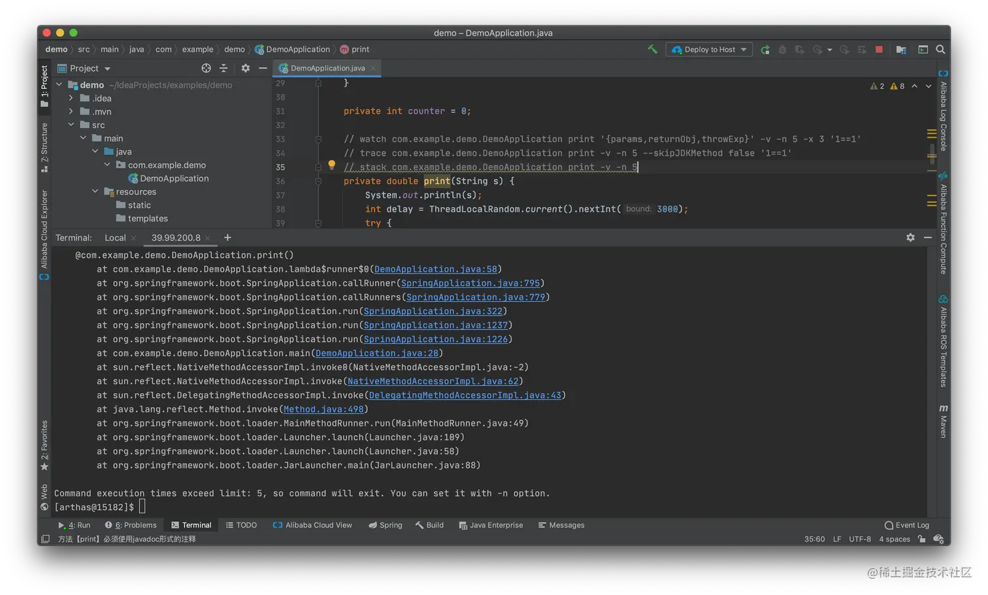Image resolution: width=988 pixels, height=595 pixels.
Task: Open the Spring tool window
Action: point(386,525)
